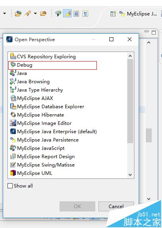Click perspective list scroll down arrow
The height and width of the screenshot is (228, 162).
(130, 174)
